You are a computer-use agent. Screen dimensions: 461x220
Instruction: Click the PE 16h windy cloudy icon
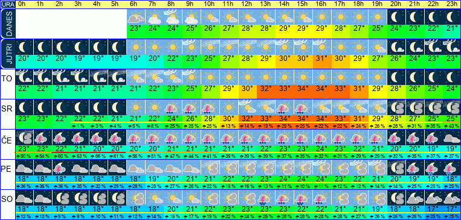(x=322, y=168)
